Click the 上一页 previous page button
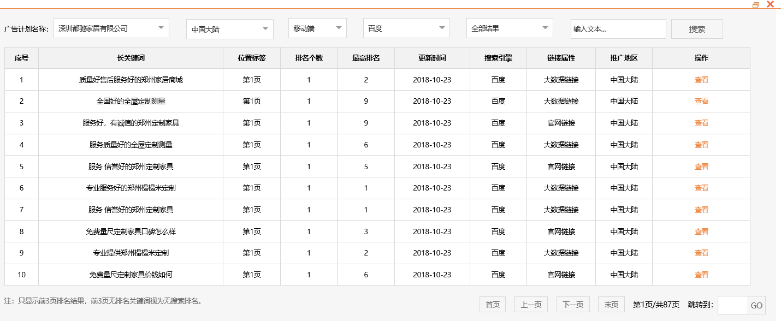The width and height of the screenshot is (781, 321). coord(530,305)
